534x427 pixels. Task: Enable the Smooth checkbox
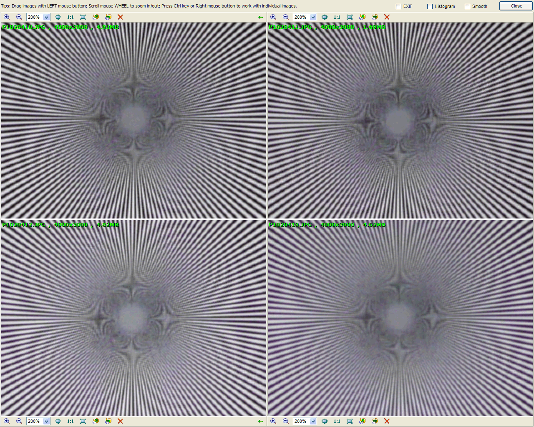467,6
